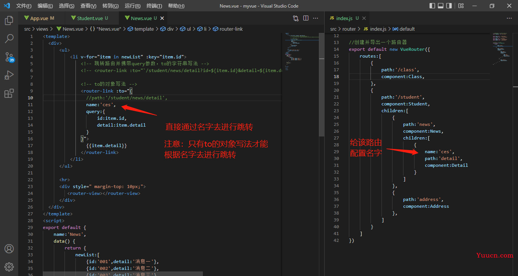Image resolution: width=518 pixels, height=276 pixels.
Task: Click the index.js editor minimap
Action: (503, 49)
